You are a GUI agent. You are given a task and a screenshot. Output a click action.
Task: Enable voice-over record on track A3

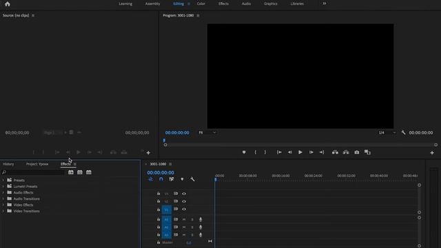(x=201, y=235)
